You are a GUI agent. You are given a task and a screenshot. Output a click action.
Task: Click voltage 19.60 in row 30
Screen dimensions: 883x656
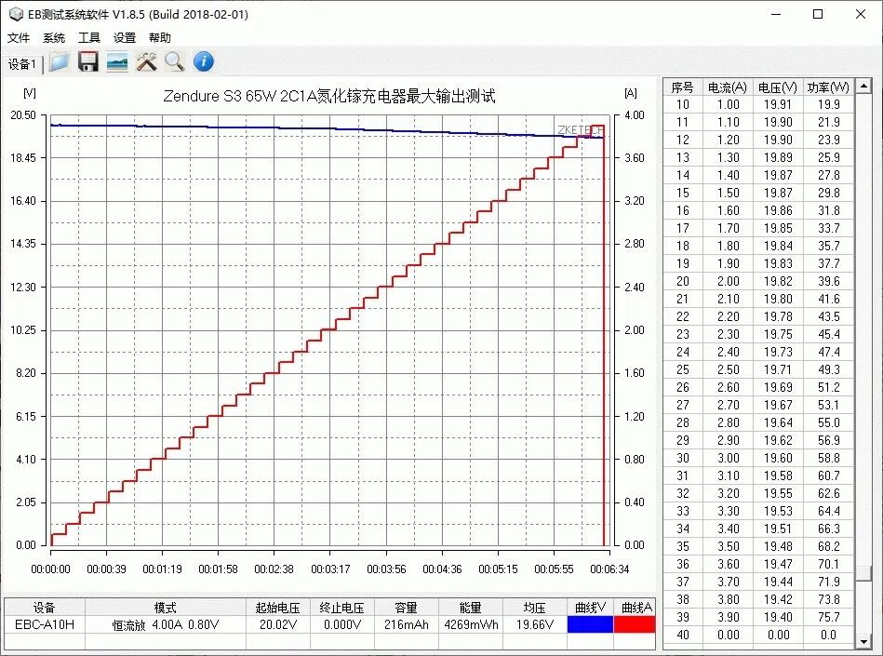tap(778, 458)
